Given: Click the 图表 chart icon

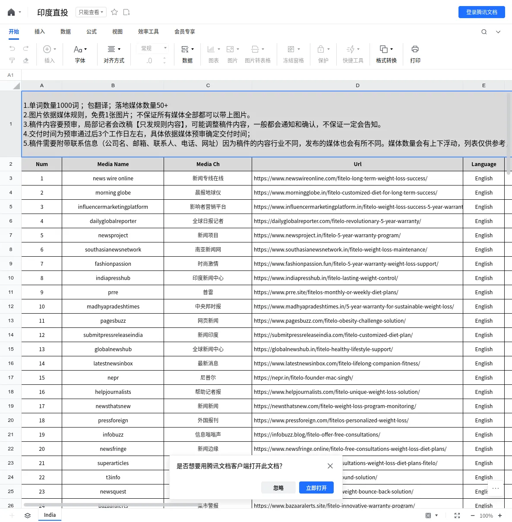Looking at the screenshot, I should coord(211,49).
